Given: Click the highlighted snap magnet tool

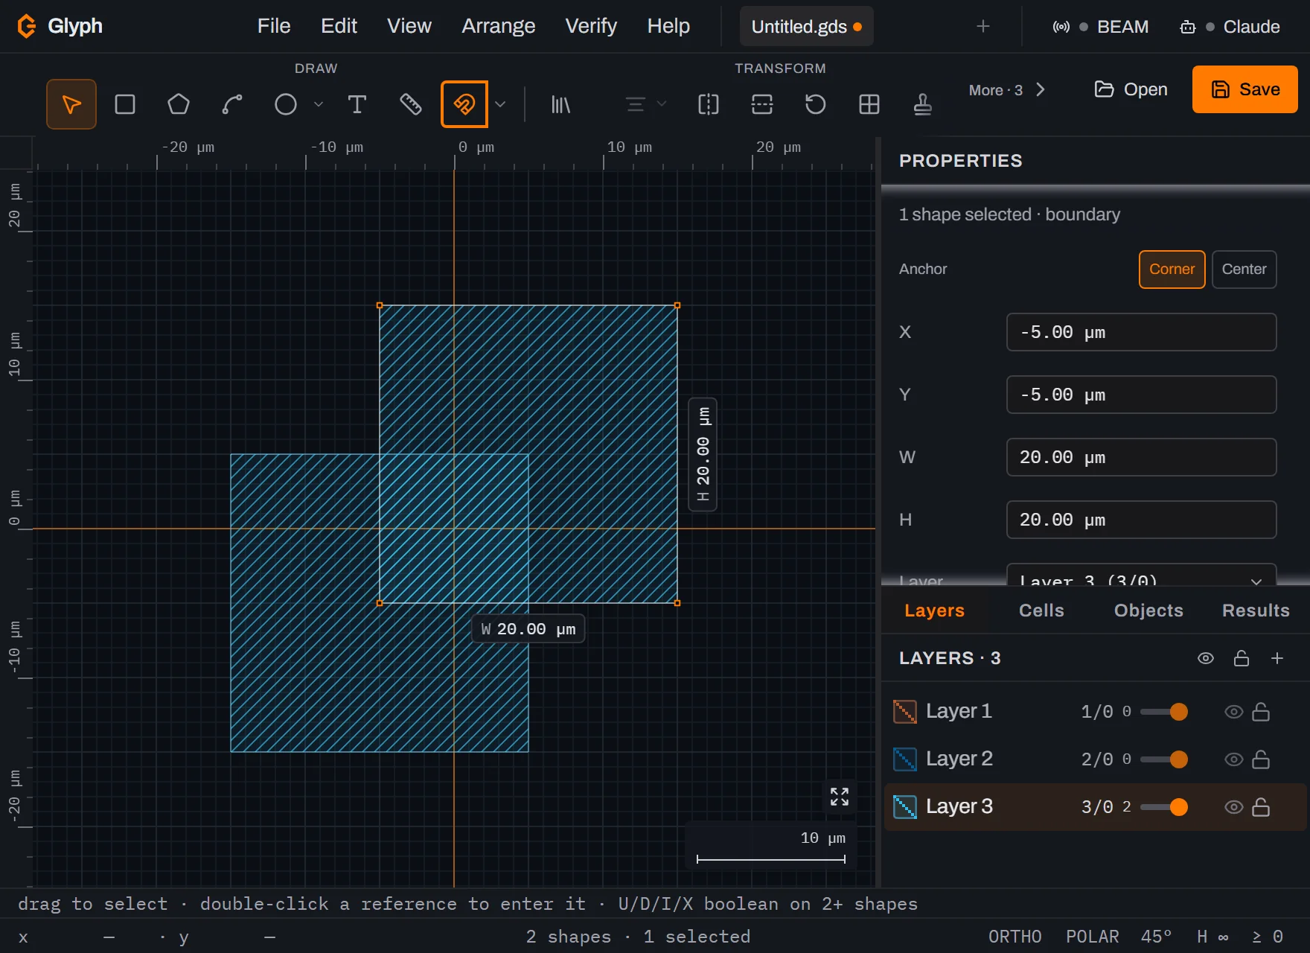Looking at the screenshot, I should coord(464,104).
